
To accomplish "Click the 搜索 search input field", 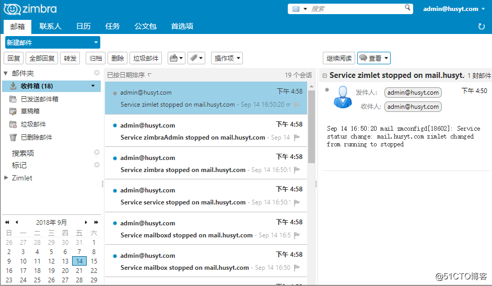I will [356, 9].
